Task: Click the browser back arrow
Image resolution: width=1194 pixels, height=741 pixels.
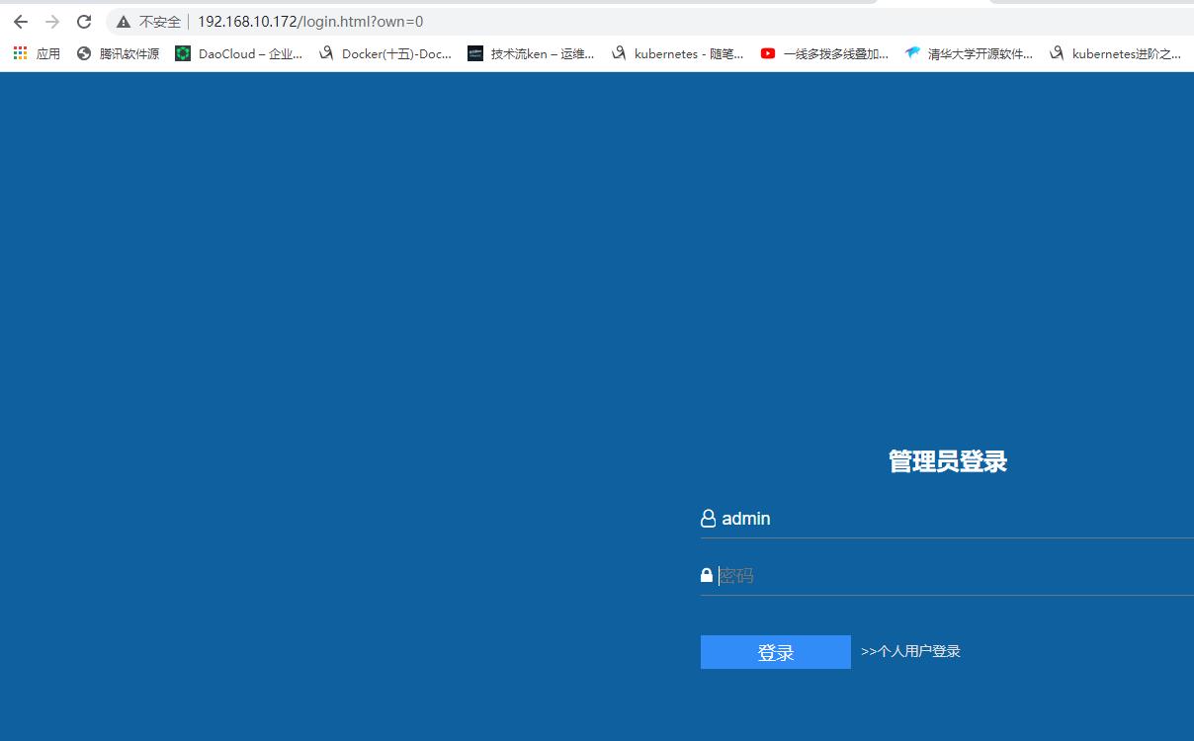Action: (20, 21)
